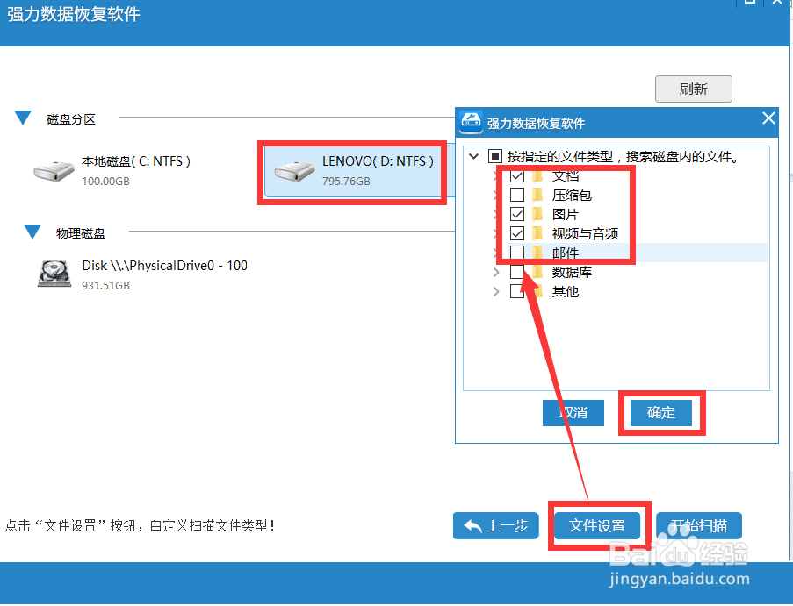Click the 压缩包 folder icon
The image size is (793, 606).
[537, 195]
